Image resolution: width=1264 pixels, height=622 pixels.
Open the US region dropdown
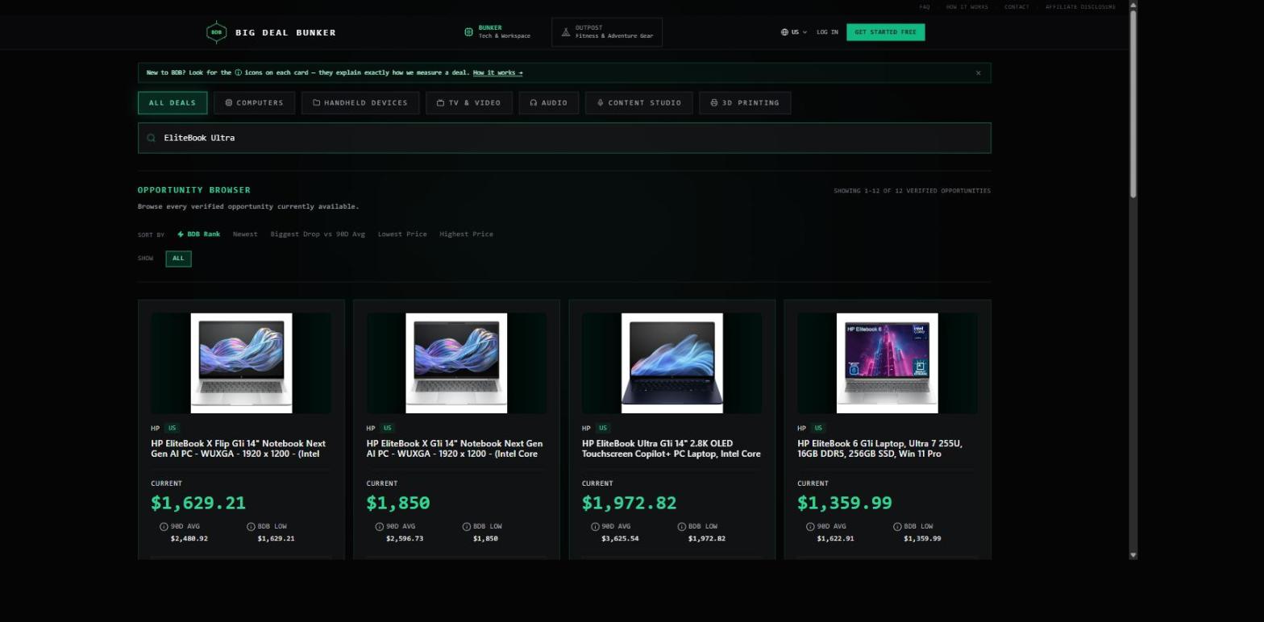pos(794,32)
